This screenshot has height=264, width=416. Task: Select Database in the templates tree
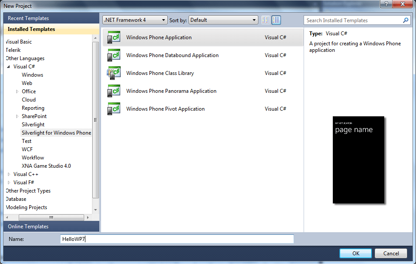[x=16, y=199]
